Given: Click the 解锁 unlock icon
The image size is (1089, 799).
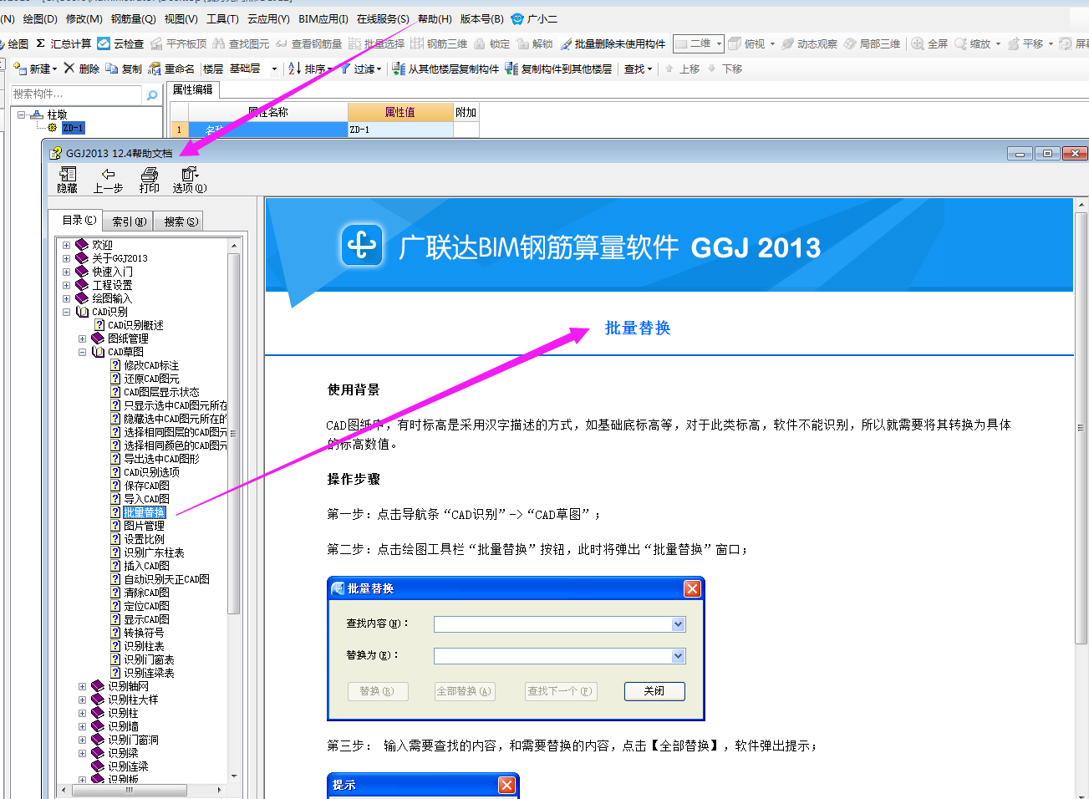Looking at the screenshot, I should click(x=522, y=43).
